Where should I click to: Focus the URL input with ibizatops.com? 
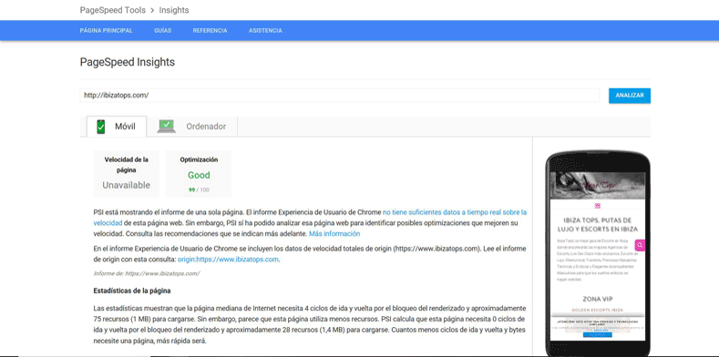click(339, 96)
